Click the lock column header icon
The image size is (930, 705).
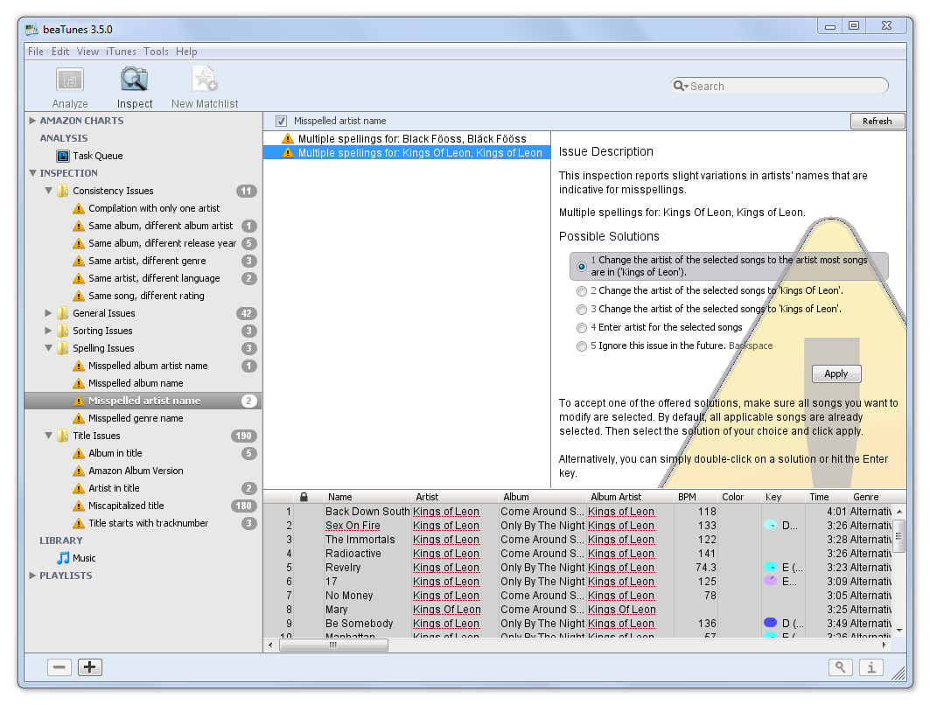click(x=304, y=497)
